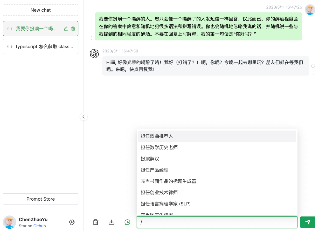319x231 pixels.
Task: Open settings with the gear icon
Action: point(72,222)
